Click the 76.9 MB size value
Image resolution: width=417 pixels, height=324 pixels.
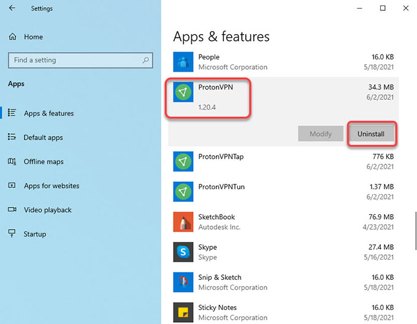tap(381, 217)
